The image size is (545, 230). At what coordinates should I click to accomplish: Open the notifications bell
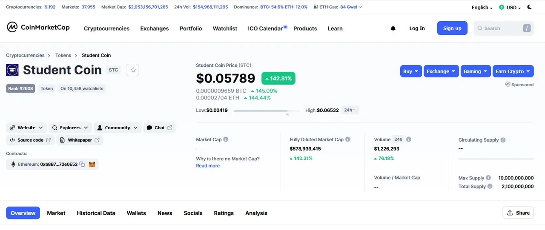click(393, 28)
